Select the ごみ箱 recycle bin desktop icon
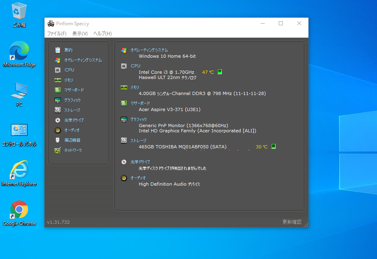The image size is (377, 259). point(19,15)
